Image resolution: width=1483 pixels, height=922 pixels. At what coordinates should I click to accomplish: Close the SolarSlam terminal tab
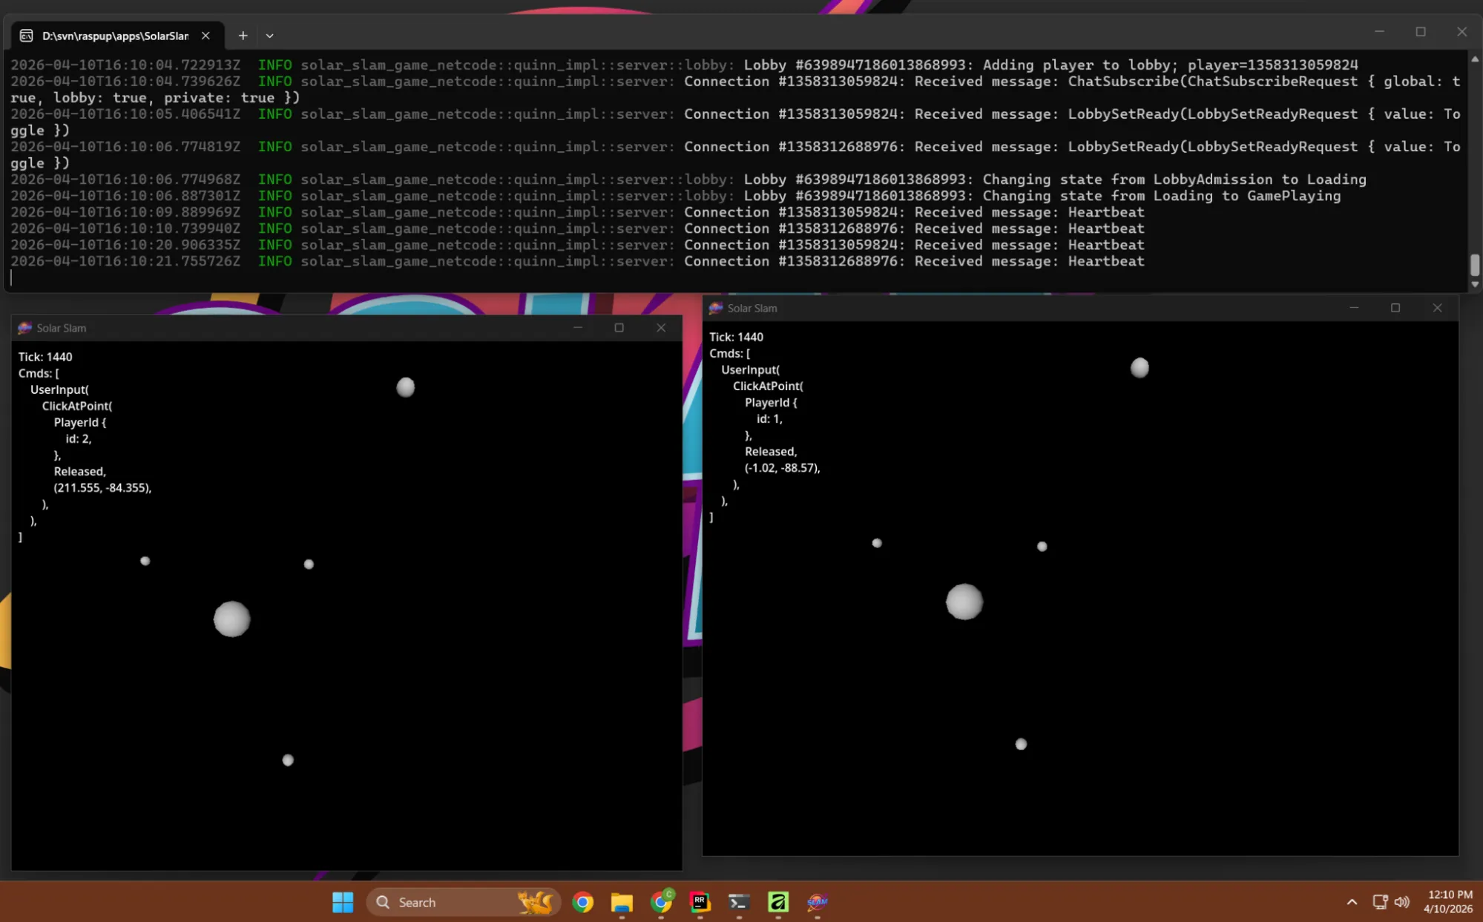click(205, 36)
